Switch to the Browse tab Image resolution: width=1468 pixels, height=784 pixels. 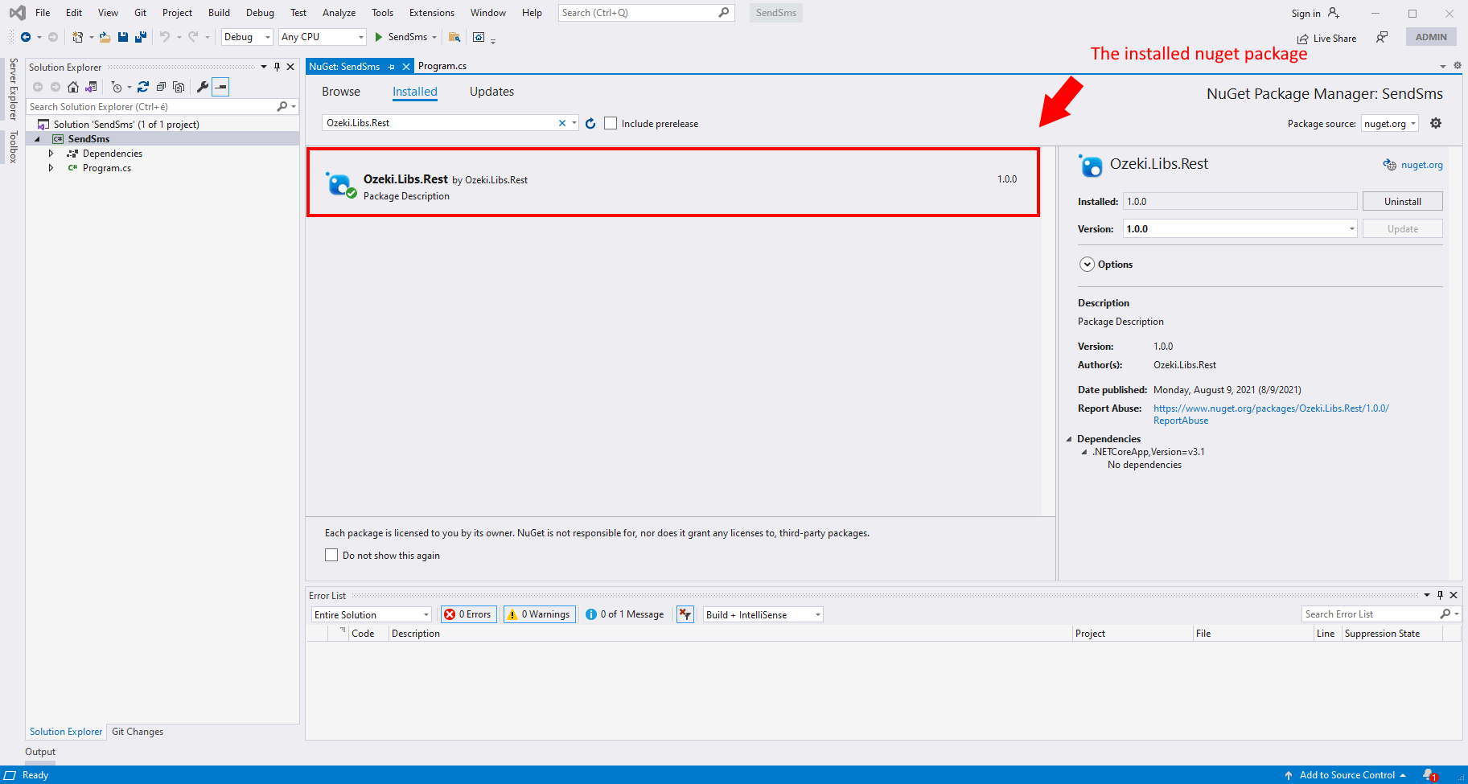coord(341,92)
